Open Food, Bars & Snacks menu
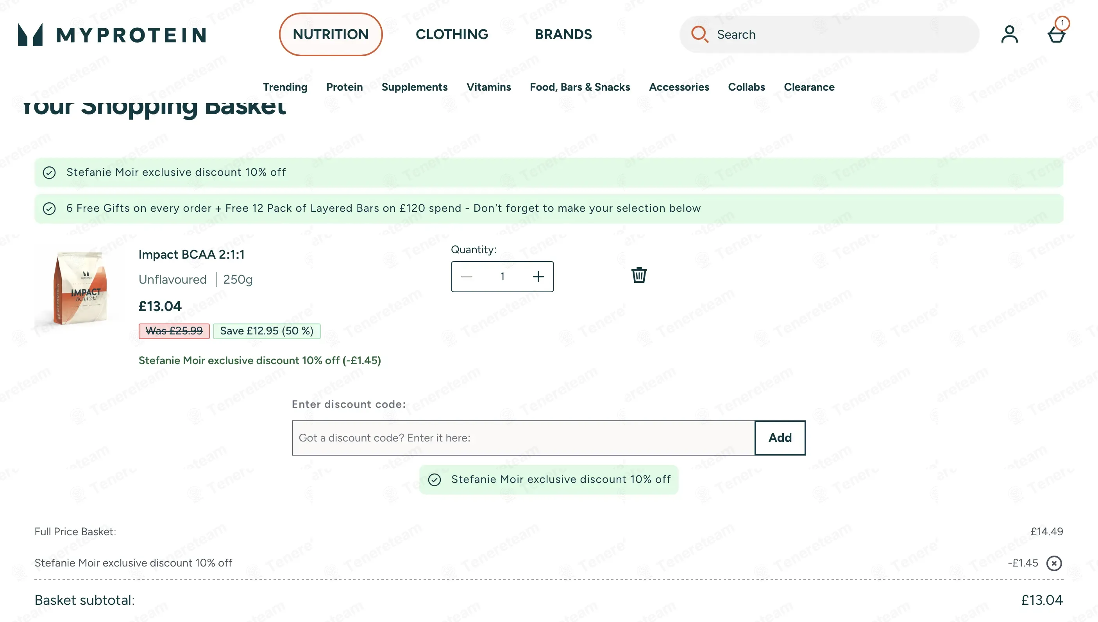 (x=580, y=87)
